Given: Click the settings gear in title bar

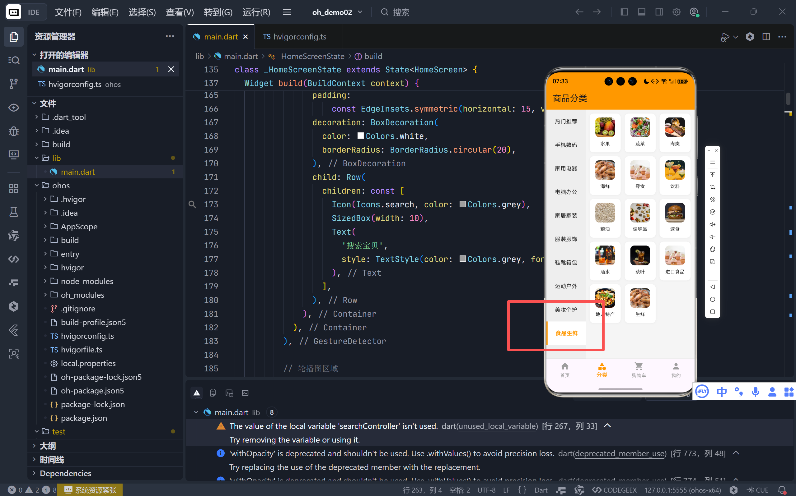Looking at the screenshot, I should [676, 12].
